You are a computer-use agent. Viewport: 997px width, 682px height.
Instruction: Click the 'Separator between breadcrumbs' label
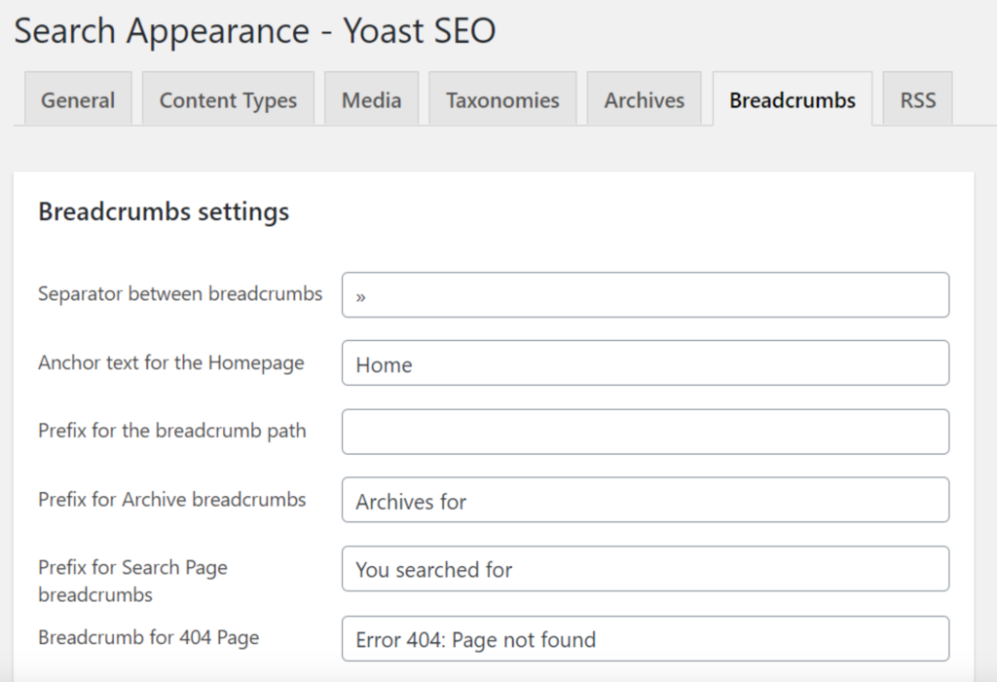click(180, 293)
